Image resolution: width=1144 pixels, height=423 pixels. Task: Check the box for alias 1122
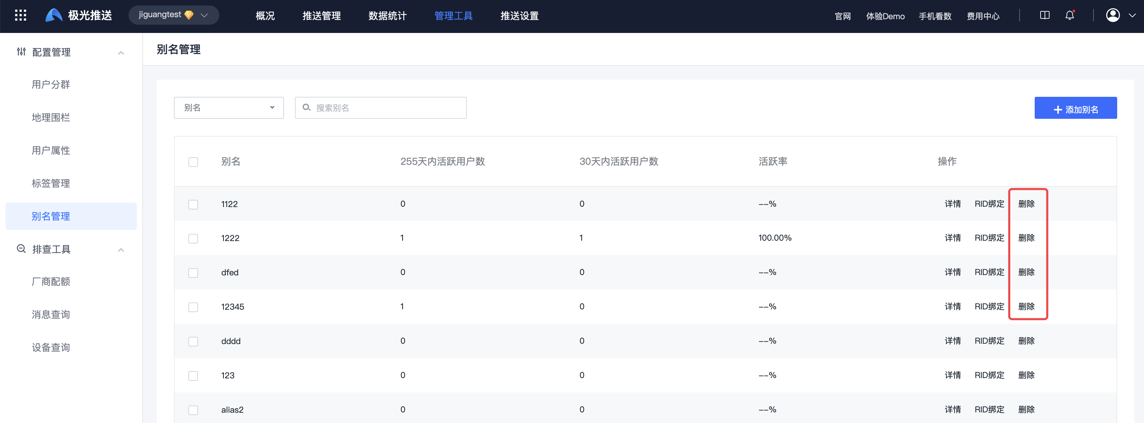coord(193,204)
